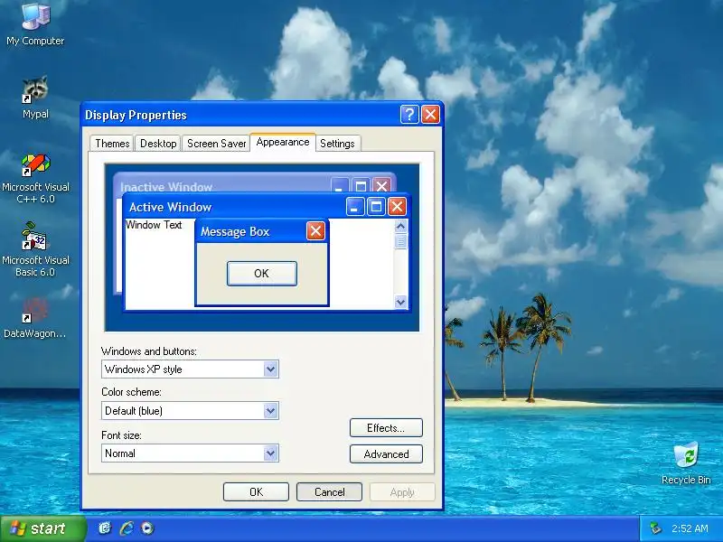Viewport: 723px width, 542px height.
Task: Click the preview scrollbar down arrow
Action: 400,303
